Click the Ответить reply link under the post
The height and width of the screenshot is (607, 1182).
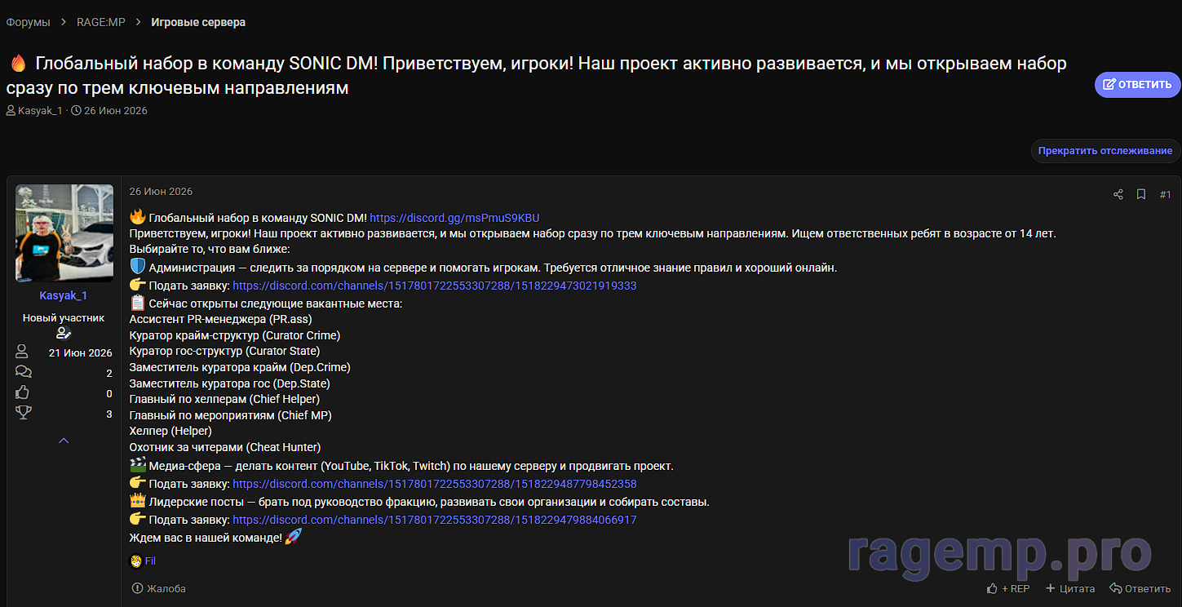(1140, 588)
